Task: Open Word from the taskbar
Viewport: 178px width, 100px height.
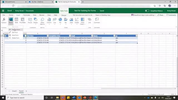Action: 74,97
